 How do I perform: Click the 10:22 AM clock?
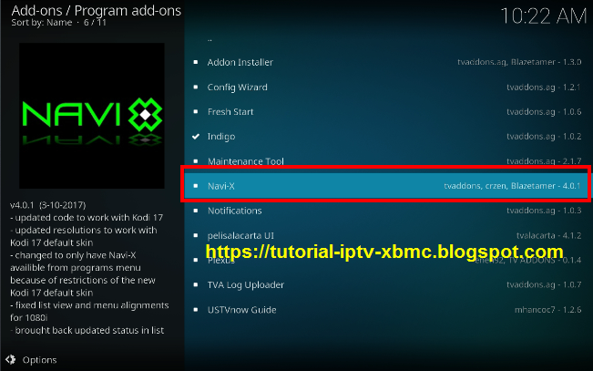tap(544, 16)
